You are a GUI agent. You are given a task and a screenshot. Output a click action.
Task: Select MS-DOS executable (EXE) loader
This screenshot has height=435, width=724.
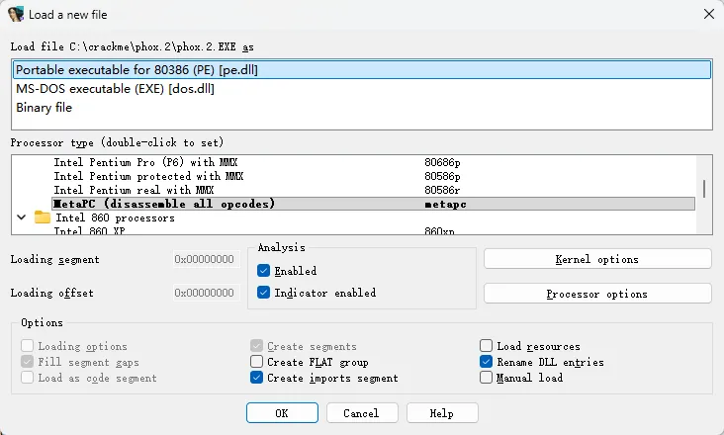(362, 89)
